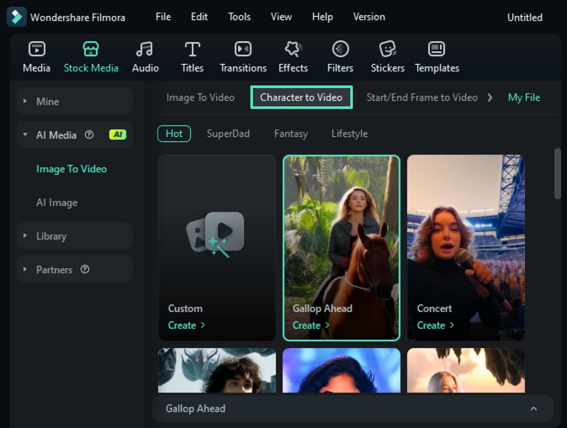The width and height of the screenshot is (567, 428).
Task: Open the Tools menu
Action: [x=239, y=17]
